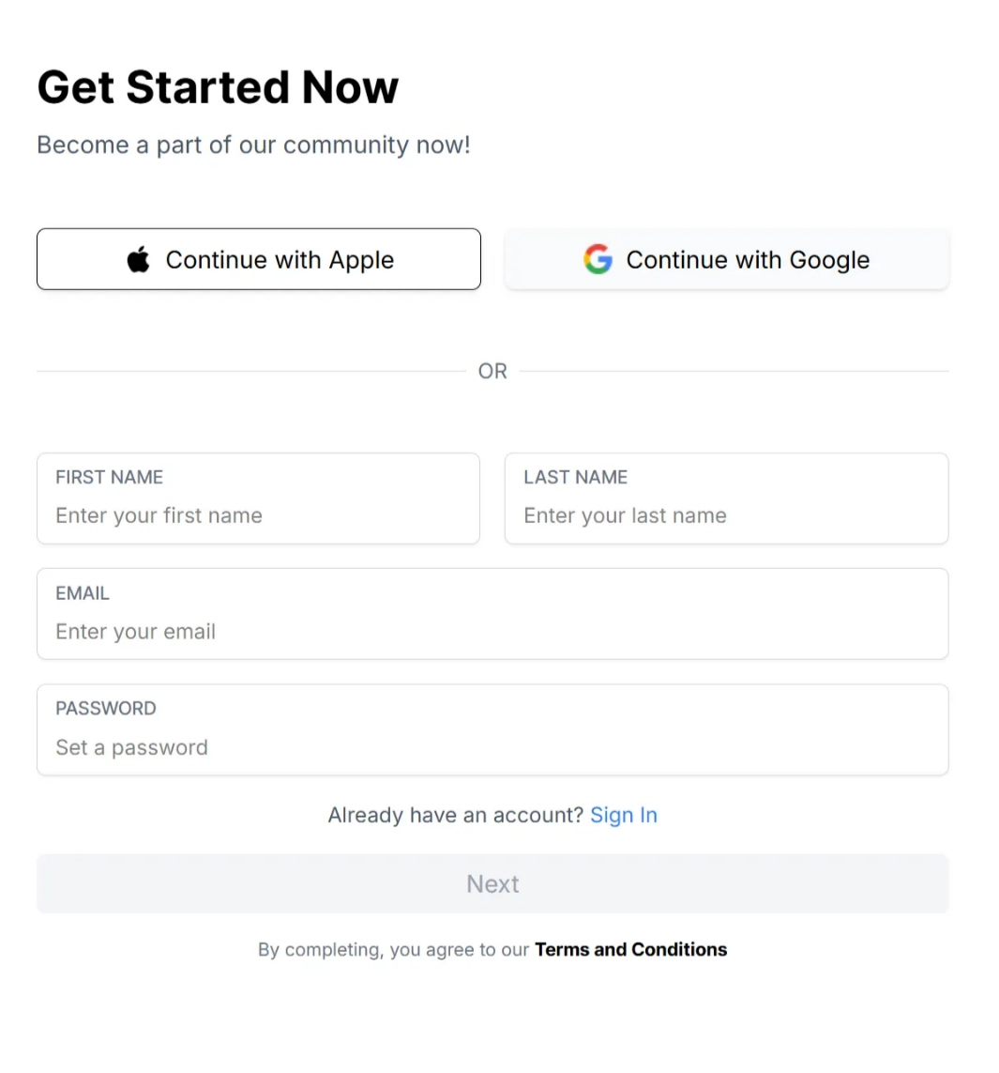The height and width of the screenshot is (1073, 999).
Task: Click the Apple logo icon
Action: [x=139, y=259]
